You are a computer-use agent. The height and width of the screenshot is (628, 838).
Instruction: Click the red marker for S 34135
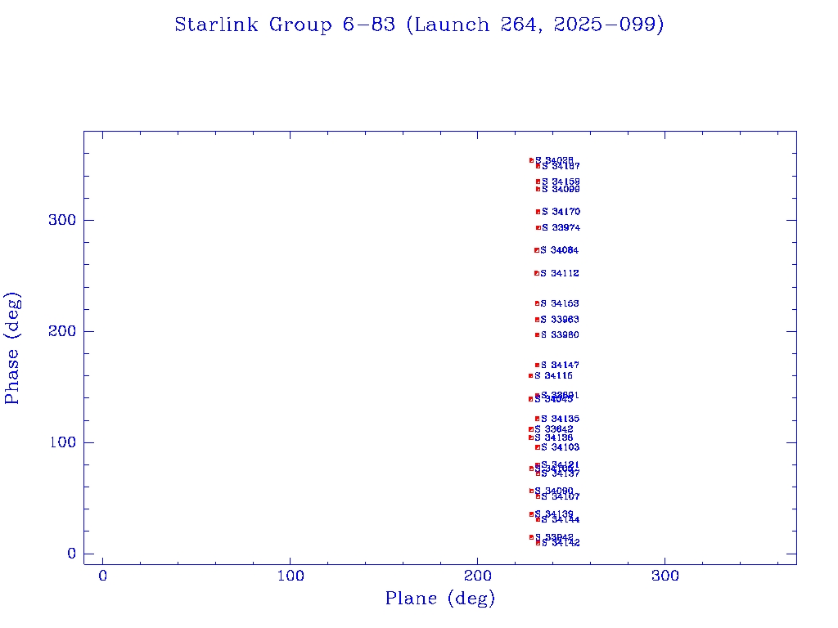(537, 419)
